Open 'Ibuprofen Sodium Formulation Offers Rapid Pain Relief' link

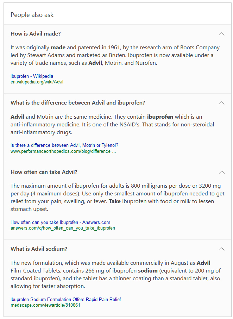(66, 299)
